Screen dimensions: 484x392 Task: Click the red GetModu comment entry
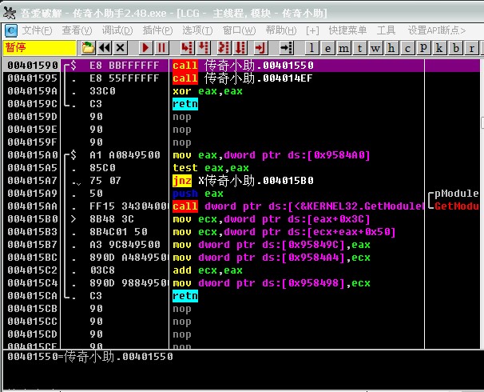coord(456,206)
